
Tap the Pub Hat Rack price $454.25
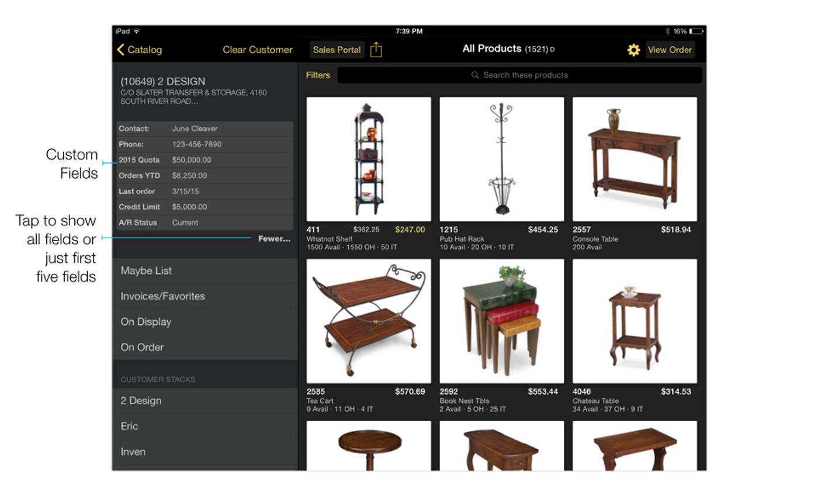pyautogui.click(x=543, y=230)
